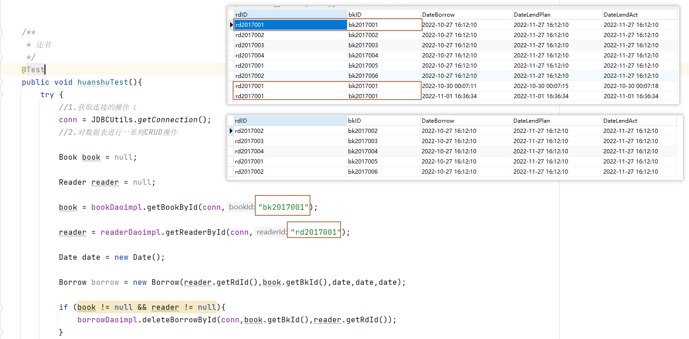Viewport: 689px width, 339px height.
Task: Click the bkID header in lower table
Action: (x=384, y=120)
